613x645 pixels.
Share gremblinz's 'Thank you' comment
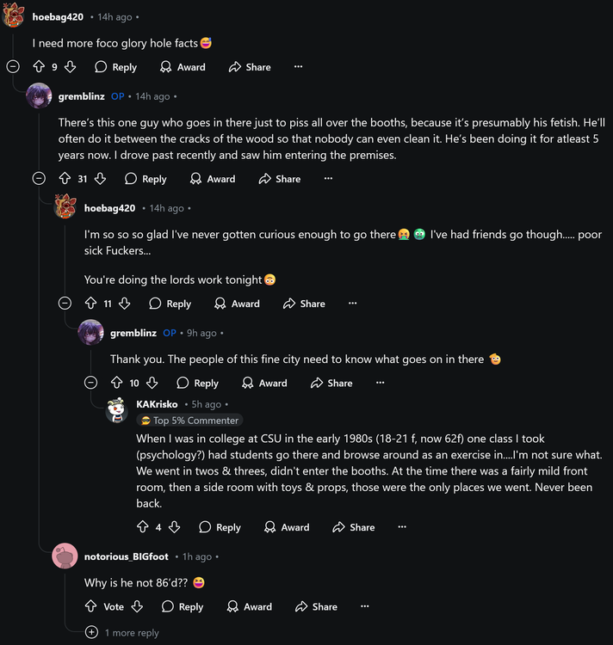coord(331,383)
